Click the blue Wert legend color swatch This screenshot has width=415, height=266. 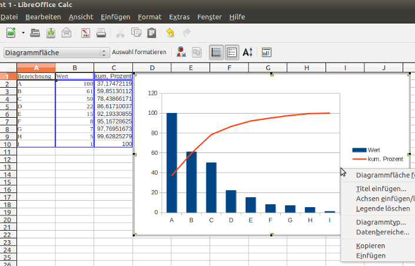[358, 151]
